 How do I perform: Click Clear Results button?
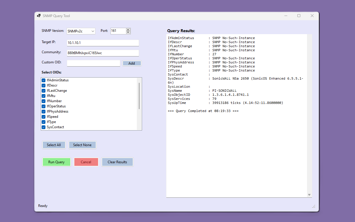(x=117, y=162)
